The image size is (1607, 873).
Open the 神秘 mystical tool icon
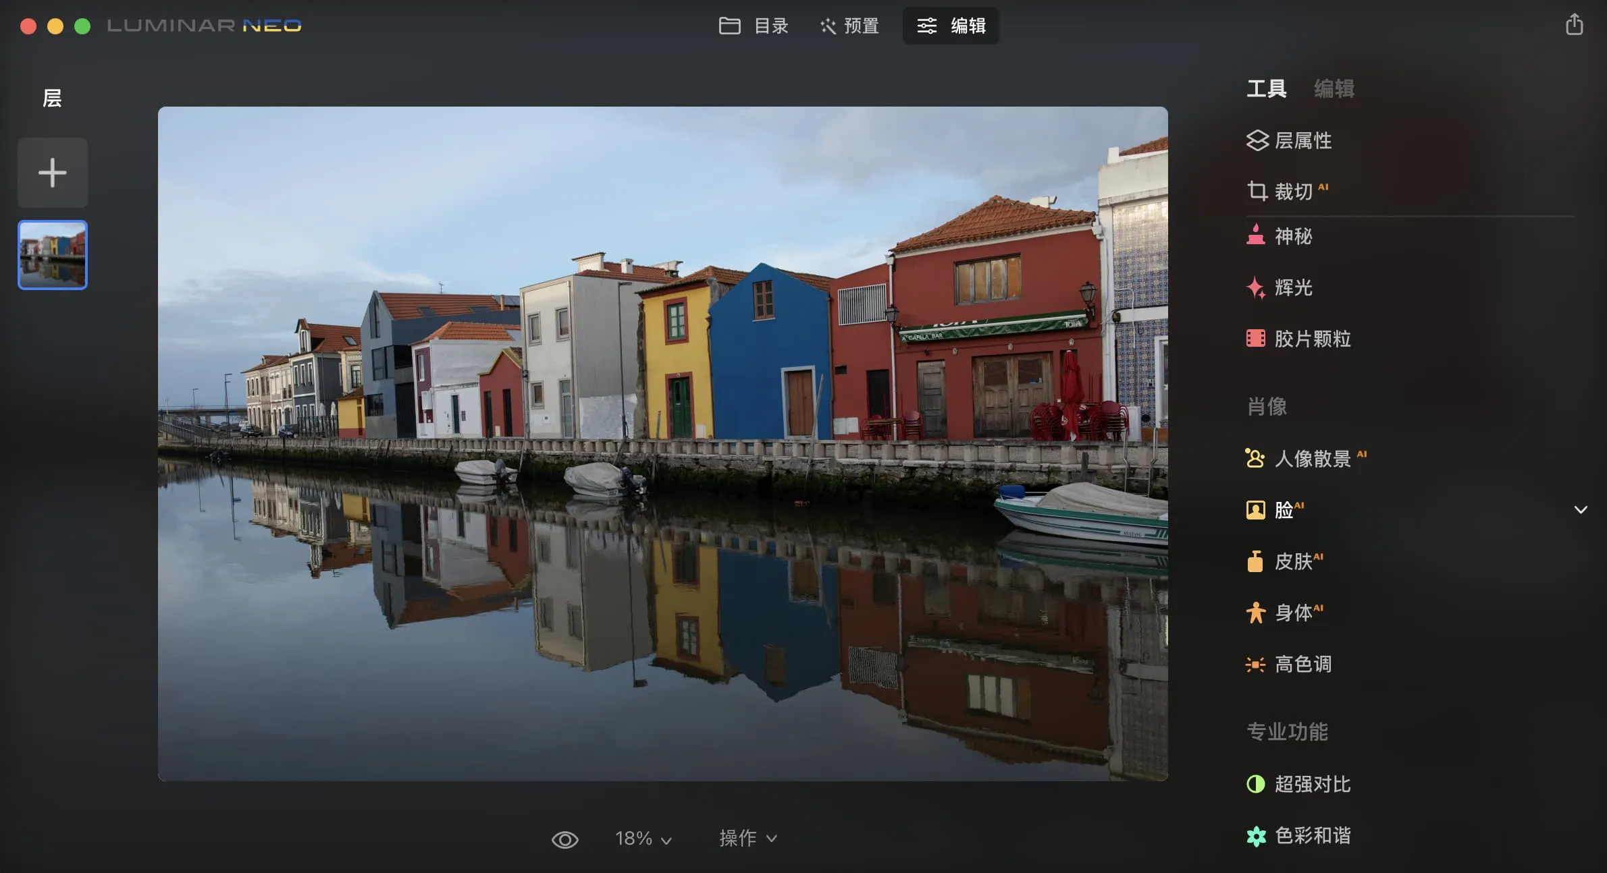(x=1256, y=235)
